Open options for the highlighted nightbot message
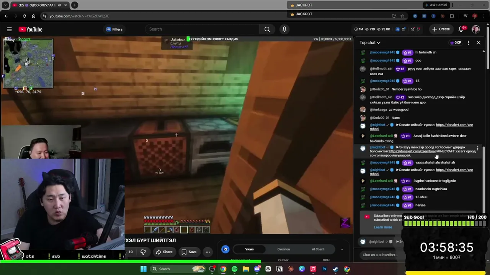Screen dimensions: 490x275 click(x=478, y=148)
